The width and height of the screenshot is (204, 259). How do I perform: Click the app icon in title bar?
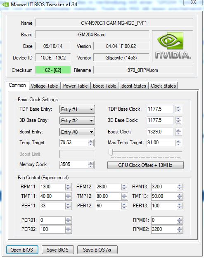5,4
